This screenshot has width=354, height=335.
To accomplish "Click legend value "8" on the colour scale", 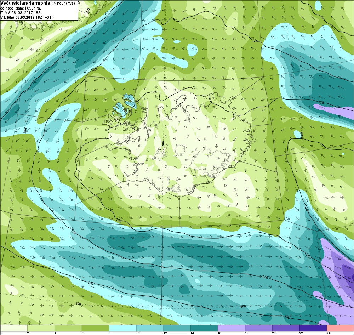I will point(110,333).
